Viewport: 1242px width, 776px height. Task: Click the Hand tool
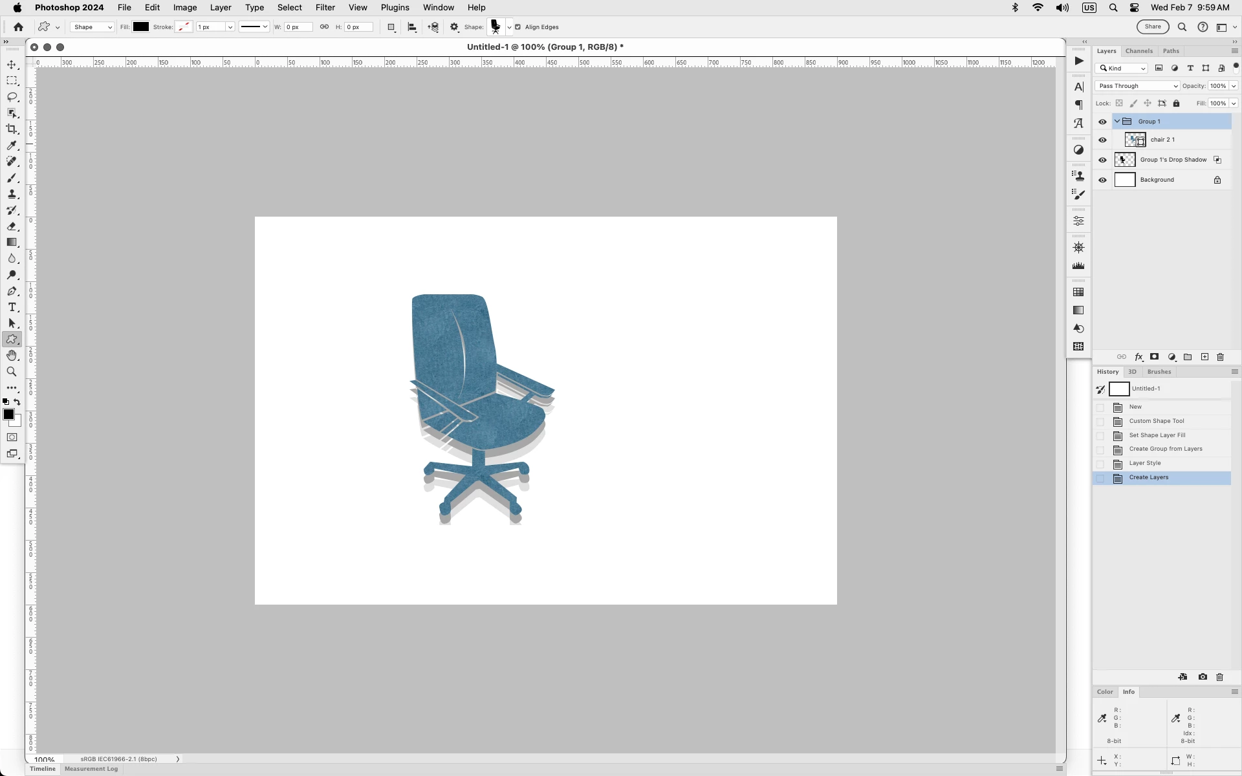click(12, 356)
